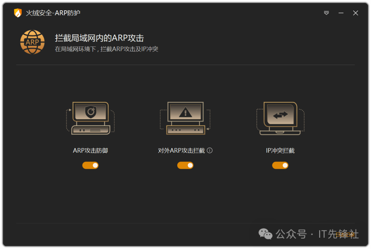Toggle the ARP攻击防御 switch
Viewport: 371px width, 249px height.
tap(90, 165)
